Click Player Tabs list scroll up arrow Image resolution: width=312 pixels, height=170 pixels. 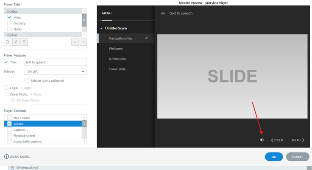click(84, 11)
